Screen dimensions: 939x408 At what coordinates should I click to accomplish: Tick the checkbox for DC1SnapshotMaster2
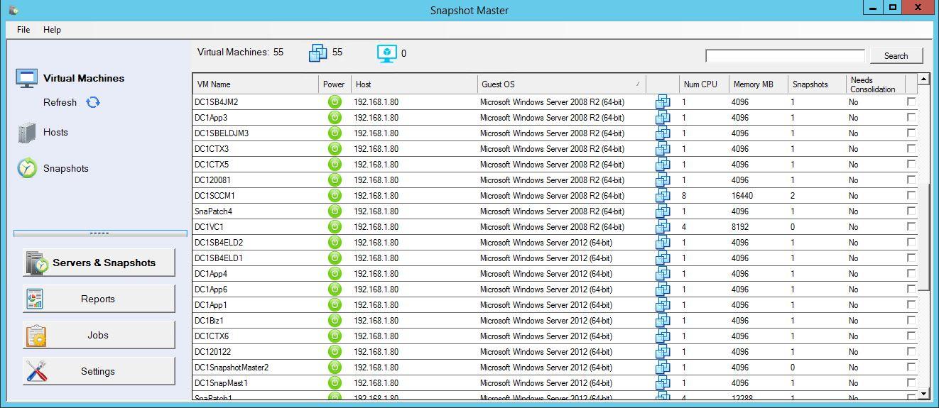coord(911,367)
